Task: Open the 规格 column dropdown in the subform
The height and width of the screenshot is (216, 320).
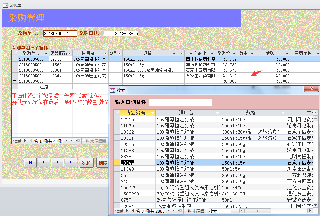Action: tap(174, 54)
